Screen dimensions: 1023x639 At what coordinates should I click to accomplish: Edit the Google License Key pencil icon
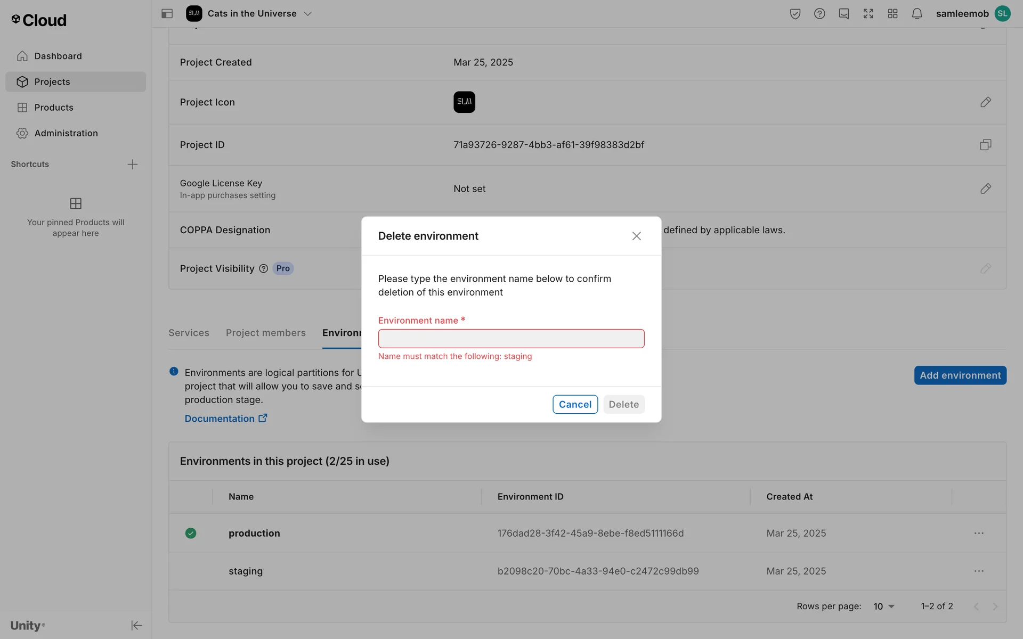click(985, 189)
